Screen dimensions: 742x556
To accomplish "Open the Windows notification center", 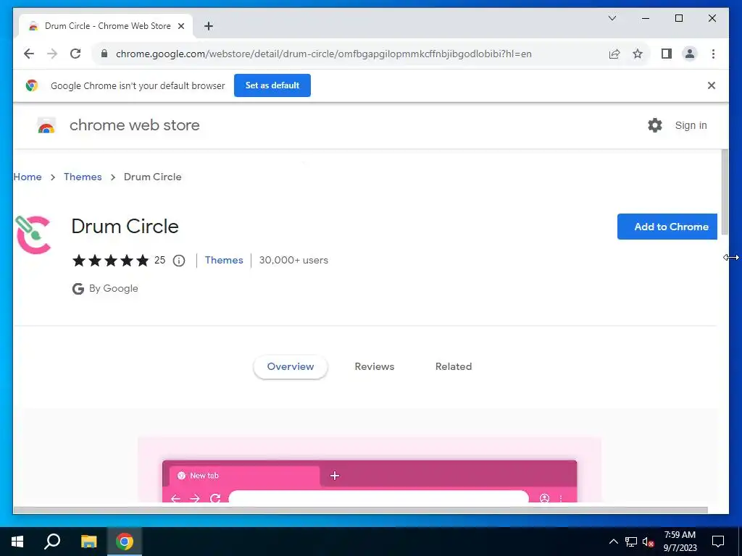I will tap(718, 542).
